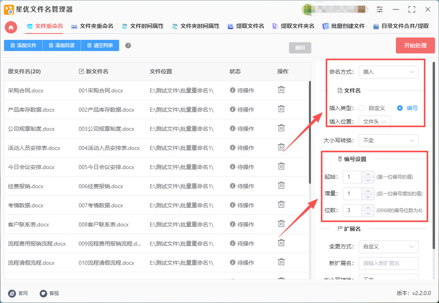This screenshot has height=303, width=439.
Task: Expand the 命名方式 dropdown
Action: tap(388, 72)
